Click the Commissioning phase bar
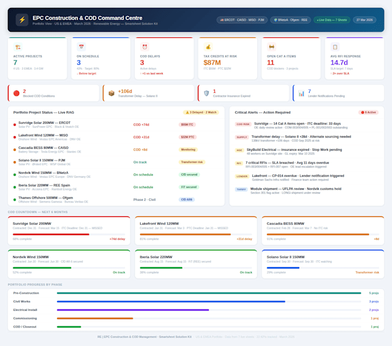This screenshot has height=346, width=392. click(209, 318)
